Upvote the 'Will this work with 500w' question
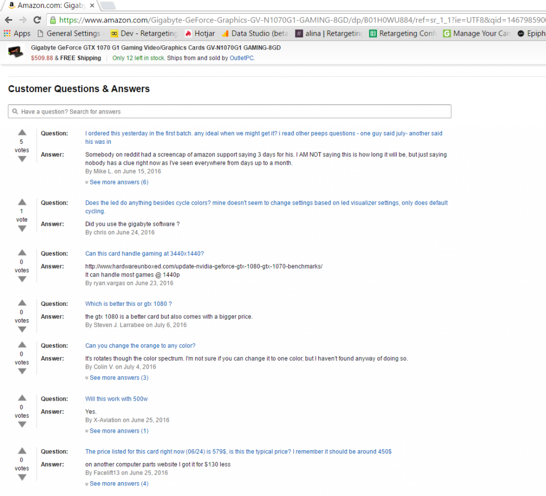The image size is (546, 496). point(22,398)
